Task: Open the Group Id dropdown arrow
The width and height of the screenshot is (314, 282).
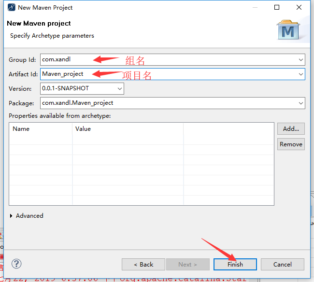Action: tap(300, 60)
